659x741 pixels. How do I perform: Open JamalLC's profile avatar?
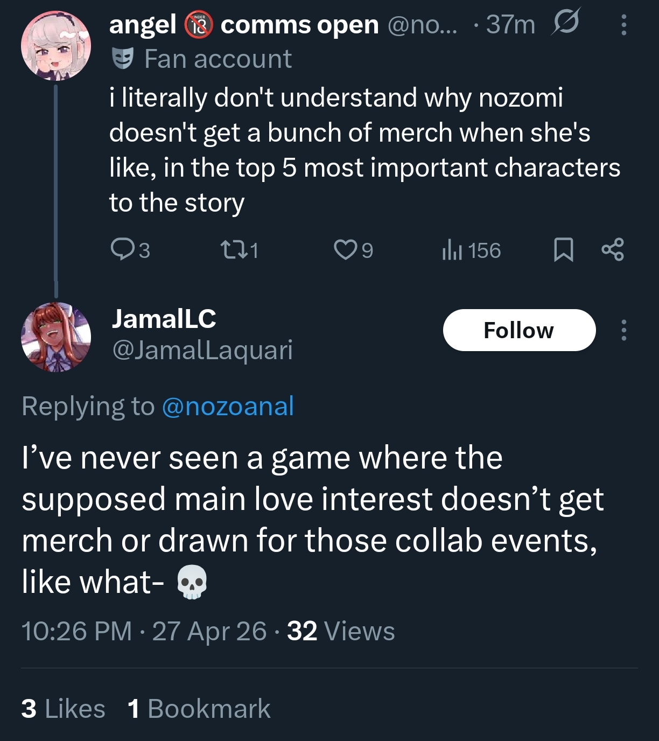(x=56, y=337)
